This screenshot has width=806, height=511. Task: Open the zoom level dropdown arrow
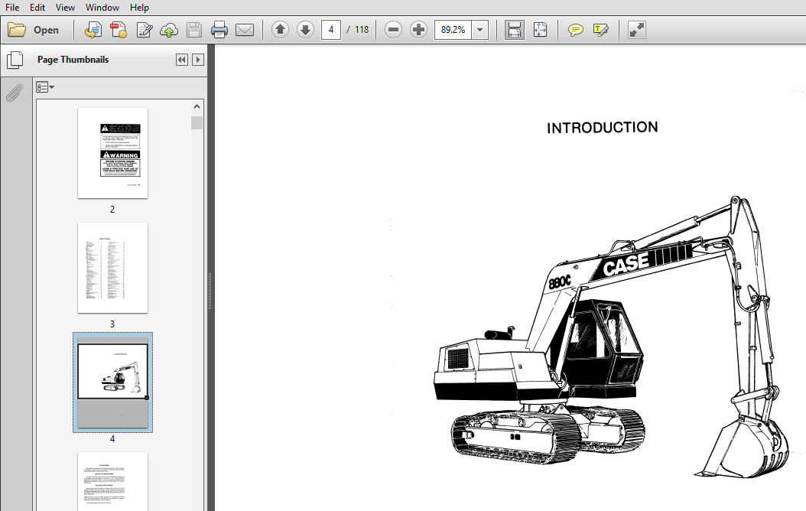point(480,30)
